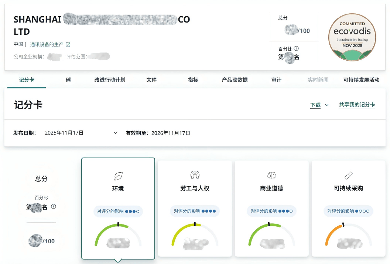Screen dimensions: 390x264
Task: Click the chevron arrow next to 下载
Action: pyautogui.click(x=327, y=105)
